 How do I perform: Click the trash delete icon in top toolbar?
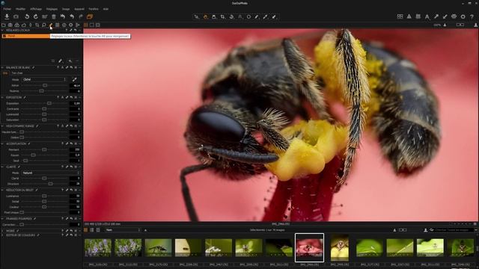54,16
